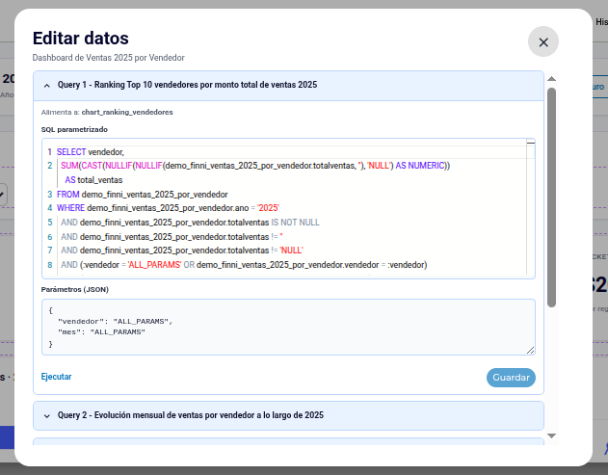
Task: Click the AS total_ventas continuation line
Action: 93,180
